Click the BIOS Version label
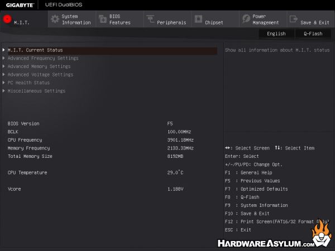This screenshot has width=335, height=251. 23,124
